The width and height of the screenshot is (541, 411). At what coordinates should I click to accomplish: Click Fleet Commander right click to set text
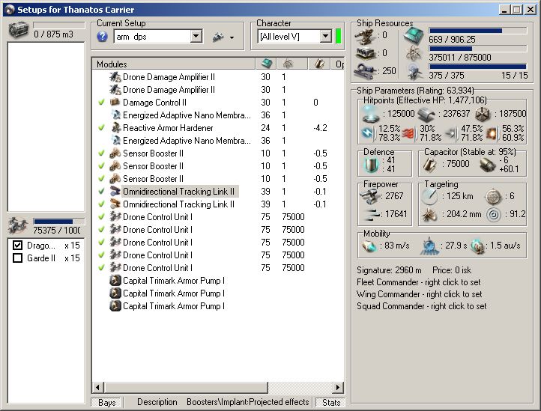(x=419, y=282)
